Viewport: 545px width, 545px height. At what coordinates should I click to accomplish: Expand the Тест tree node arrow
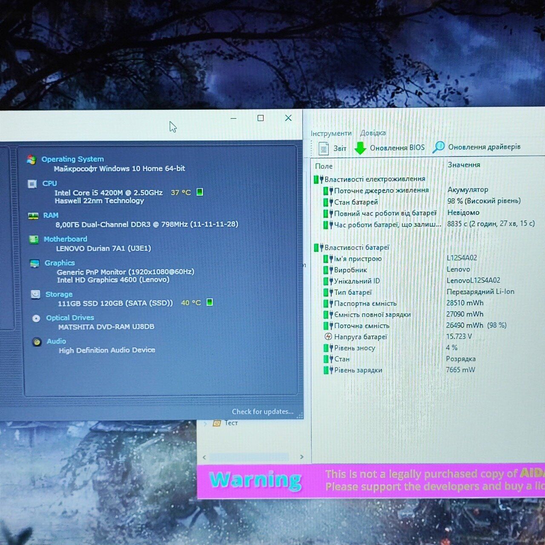(x=206, y=423)
